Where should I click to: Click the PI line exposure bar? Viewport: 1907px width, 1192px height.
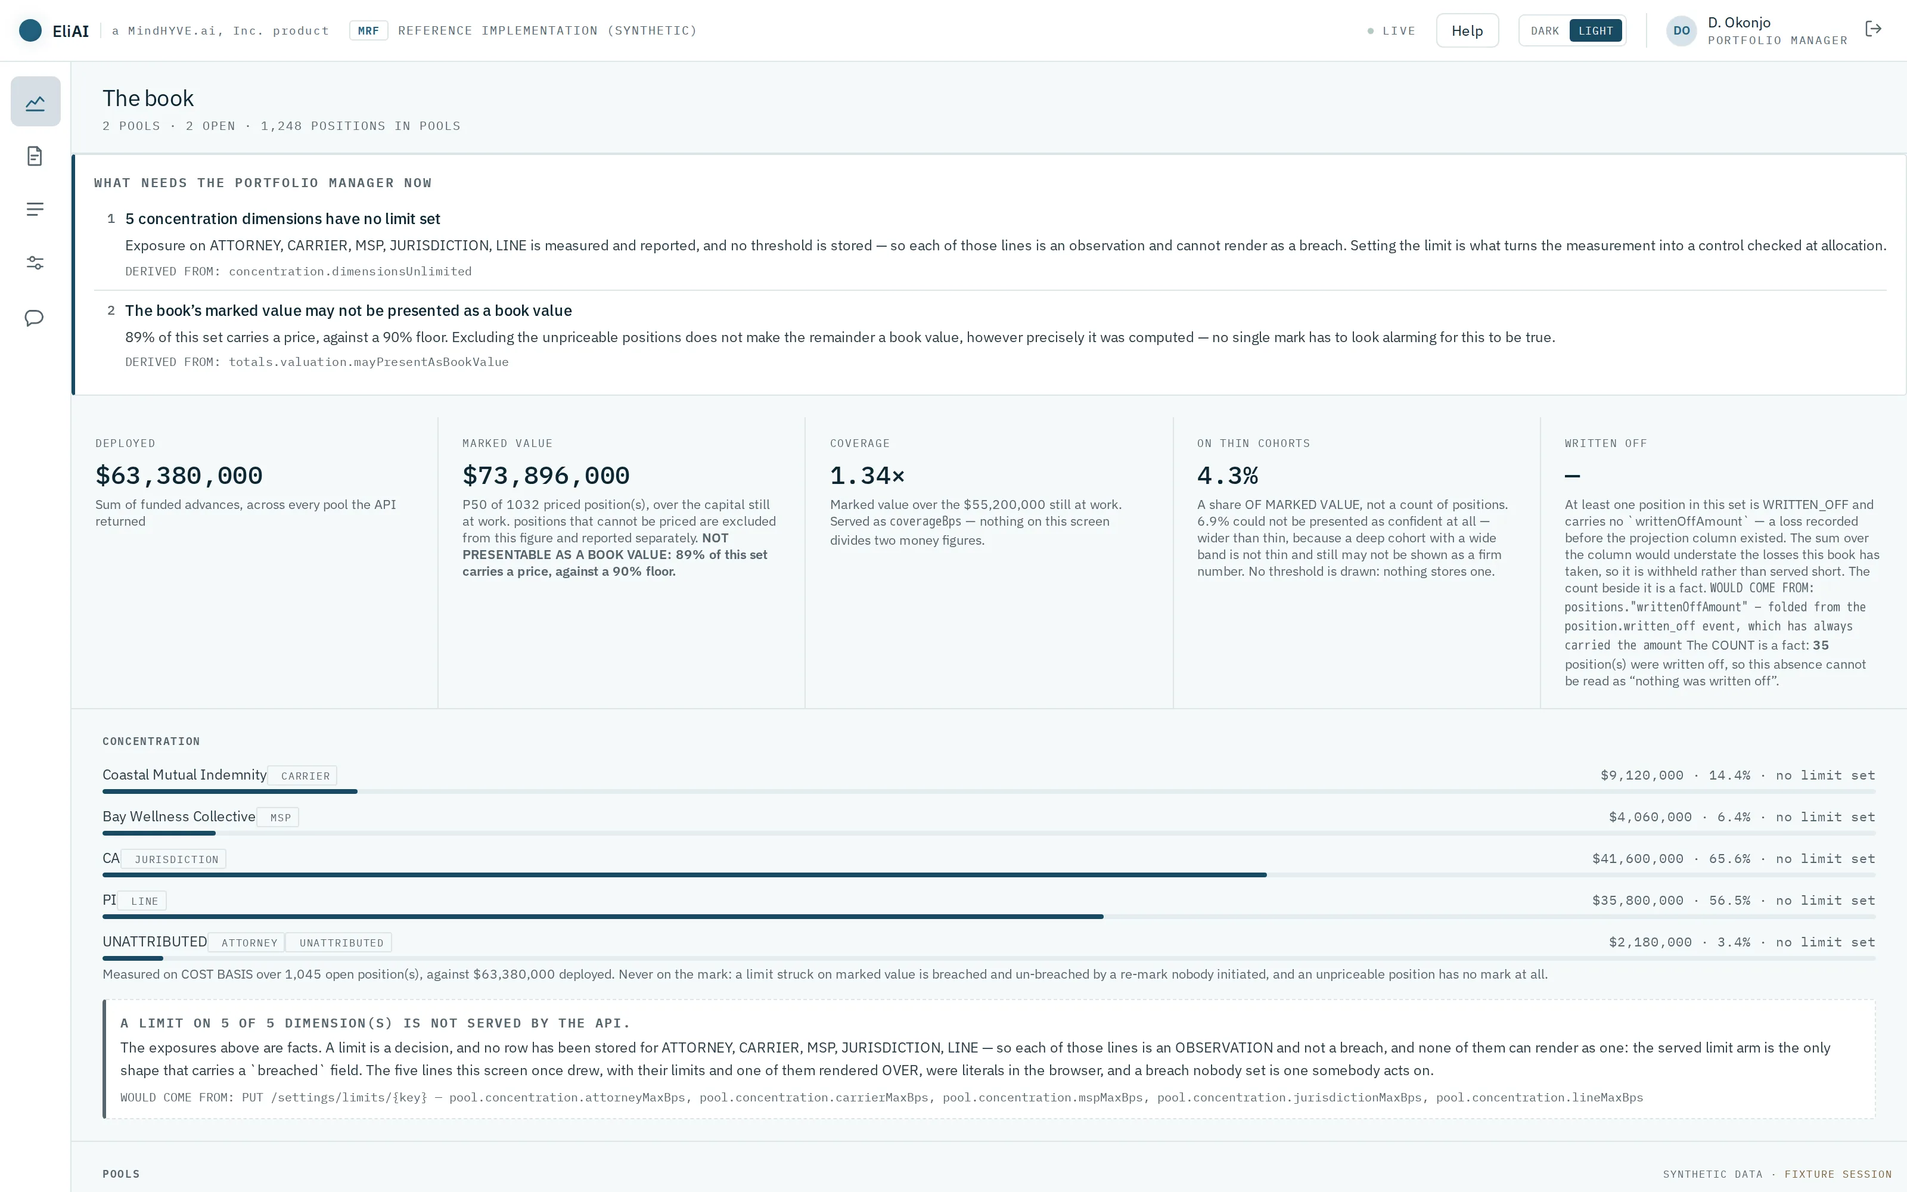coord(989,917)
